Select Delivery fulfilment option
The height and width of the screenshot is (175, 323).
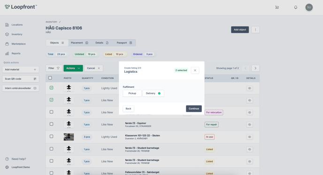(x=153, y=93)
